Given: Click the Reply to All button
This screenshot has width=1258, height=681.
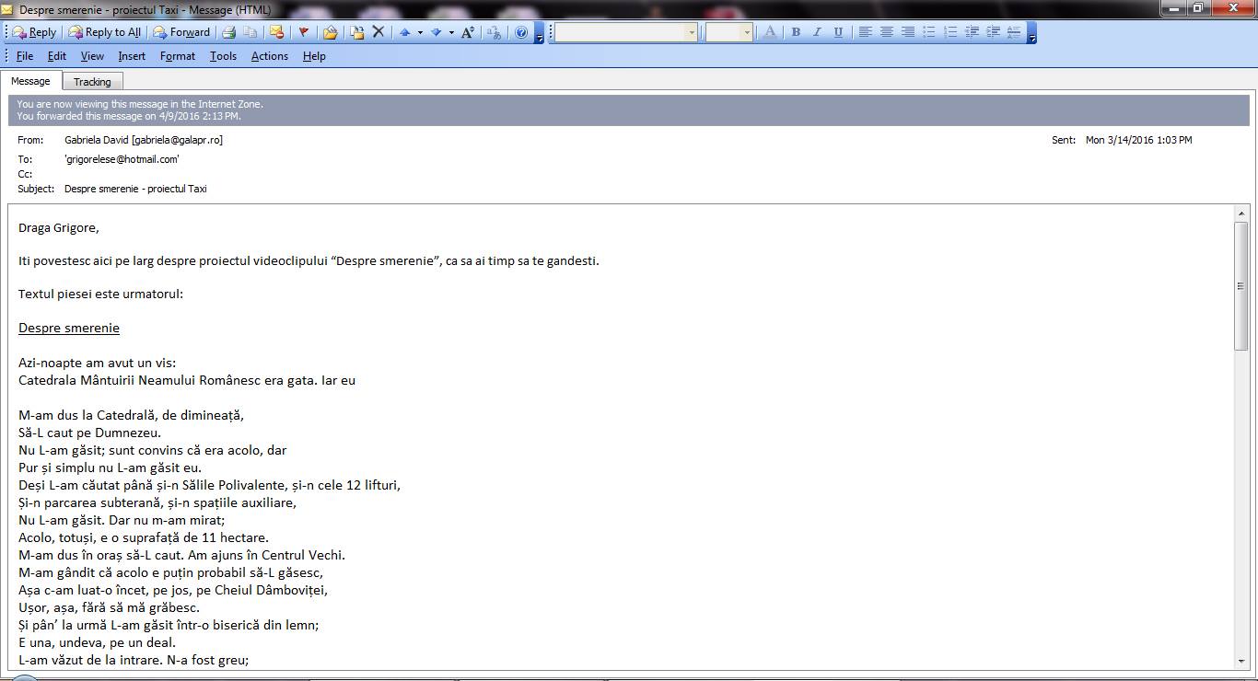Looking at the screenshot, I should pos(105,32).
